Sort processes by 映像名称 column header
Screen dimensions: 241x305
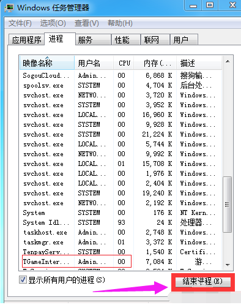tap(47, 63)
